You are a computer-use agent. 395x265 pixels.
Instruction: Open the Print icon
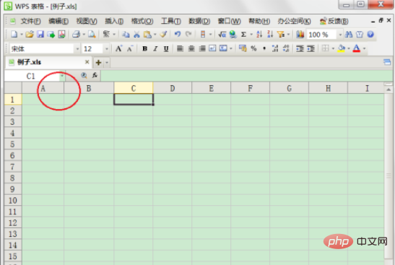[76, 34]
